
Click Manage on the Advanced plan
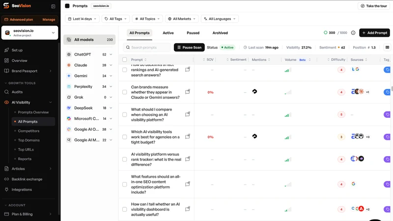coord(49,20)
